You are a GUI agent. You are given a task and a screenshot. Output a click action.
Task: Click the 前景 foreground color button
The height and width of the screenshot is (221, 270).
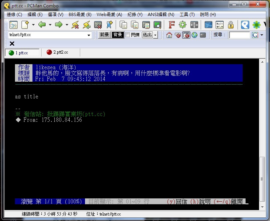pyautogui.click(x=104, y=35)
